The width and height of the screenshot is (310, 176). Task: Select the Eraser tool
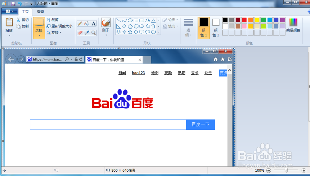(80, 33)
